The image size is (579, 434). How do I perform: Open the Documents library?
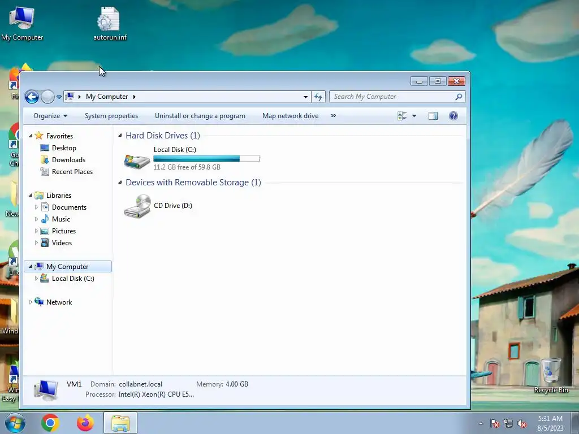[69, 207]
